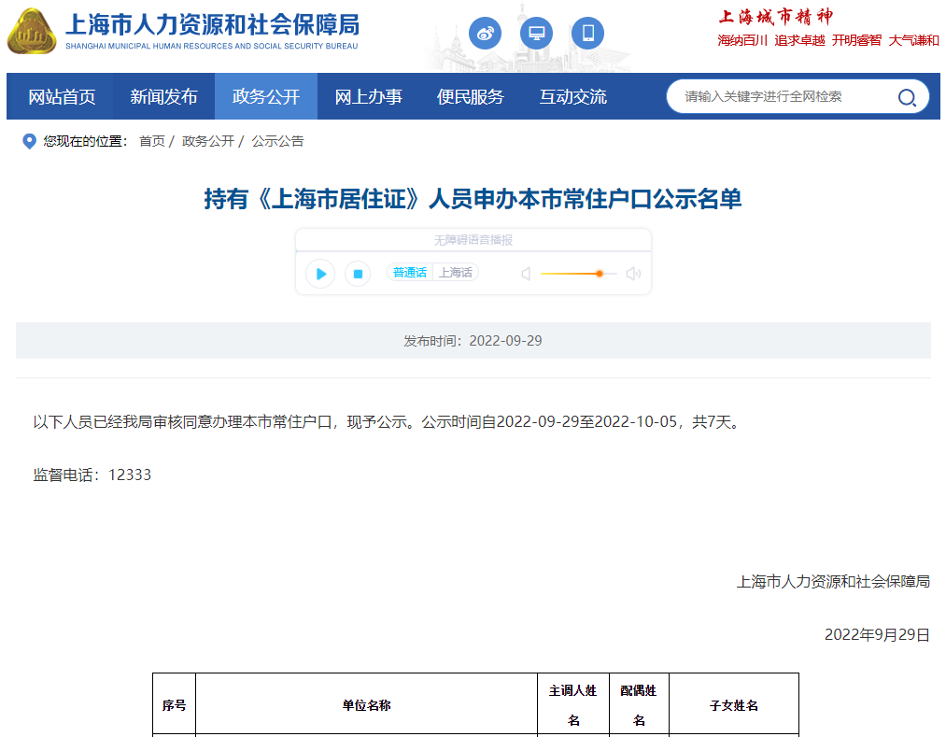The width and height of the screenshot is (946, 737).
Task: Click the 上海市人力资源和社会保障局 header title
Action: click(x=212, y=25)
